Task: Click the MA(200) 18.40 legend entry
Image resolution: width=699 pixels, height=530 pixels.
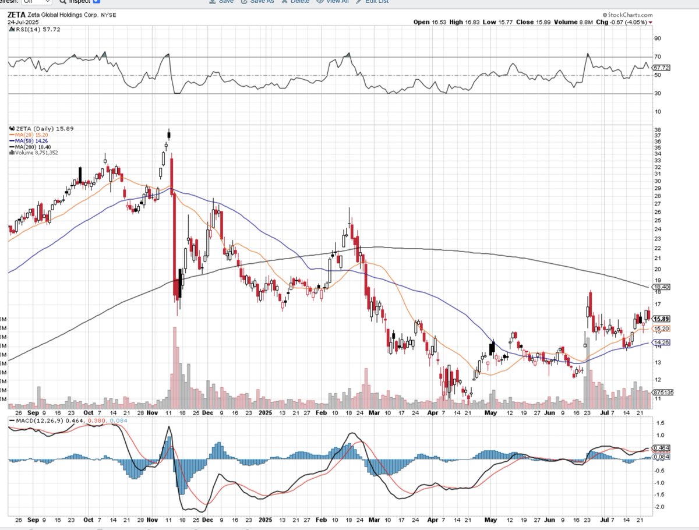Action: (x=31, y=147)
